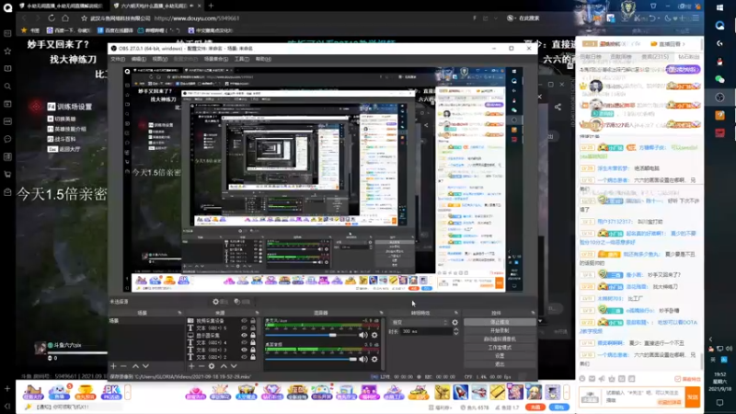The height and width of the screenshot is (414, 736).
Task: Switch to 贵宾(2315) chat tab
Action: [x=655, y=57]
